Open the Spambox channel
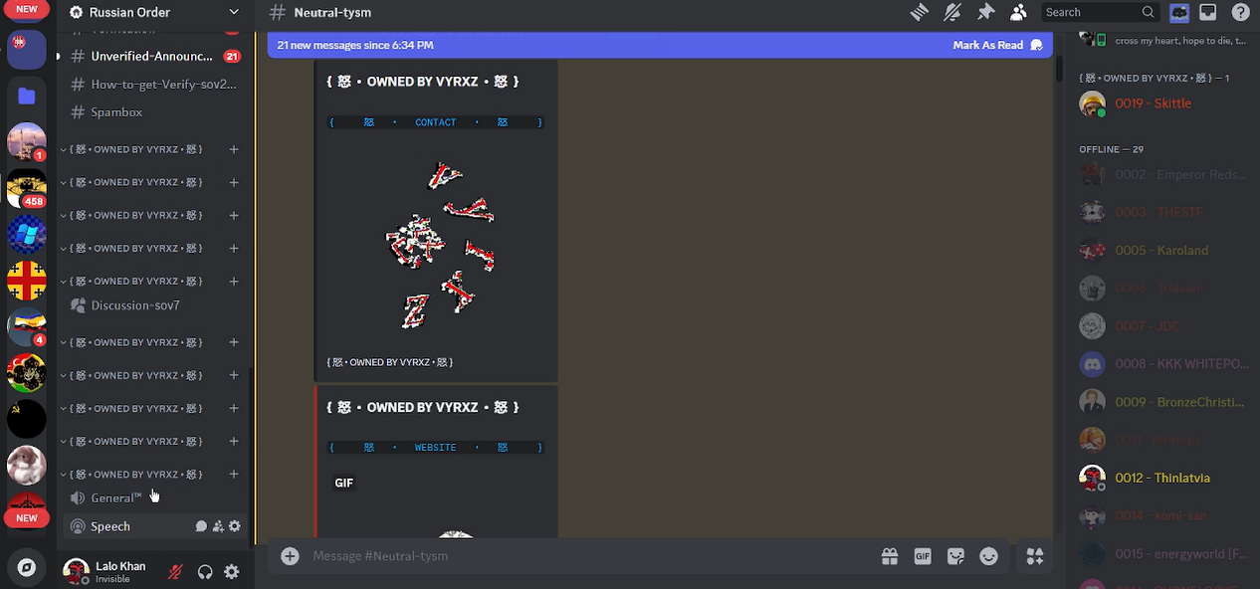1260x589 pixels. [116, 112]
